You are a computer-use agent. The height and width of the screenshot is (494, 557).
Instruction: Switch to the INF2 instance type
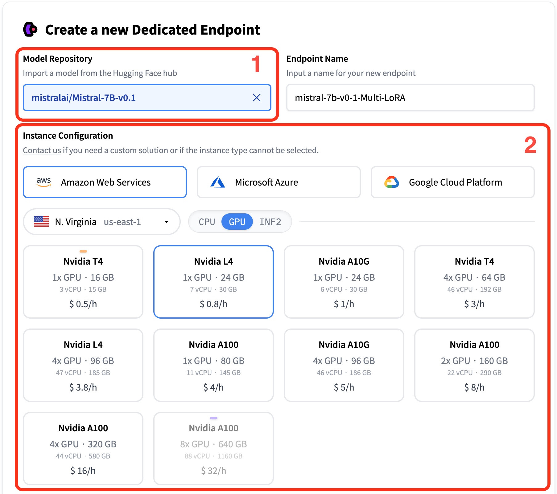click(270, 222)
